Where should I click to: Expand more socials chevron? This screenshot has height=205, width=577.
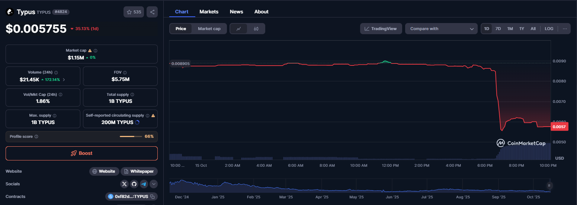point(154,184)
